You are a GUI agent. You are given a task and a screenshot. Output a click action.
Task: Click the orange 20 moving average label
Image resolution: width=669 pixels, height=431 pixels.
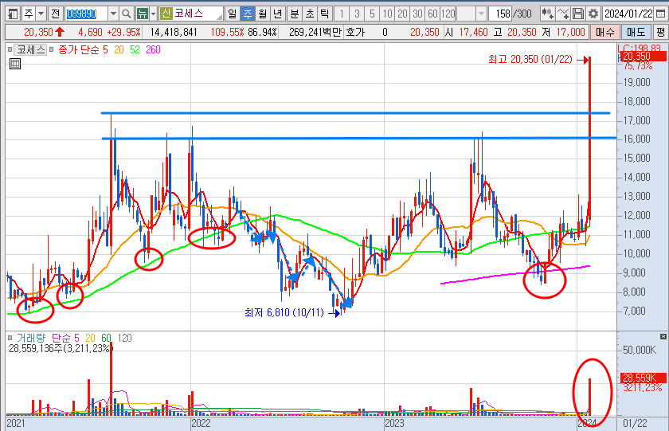point(119,50)
